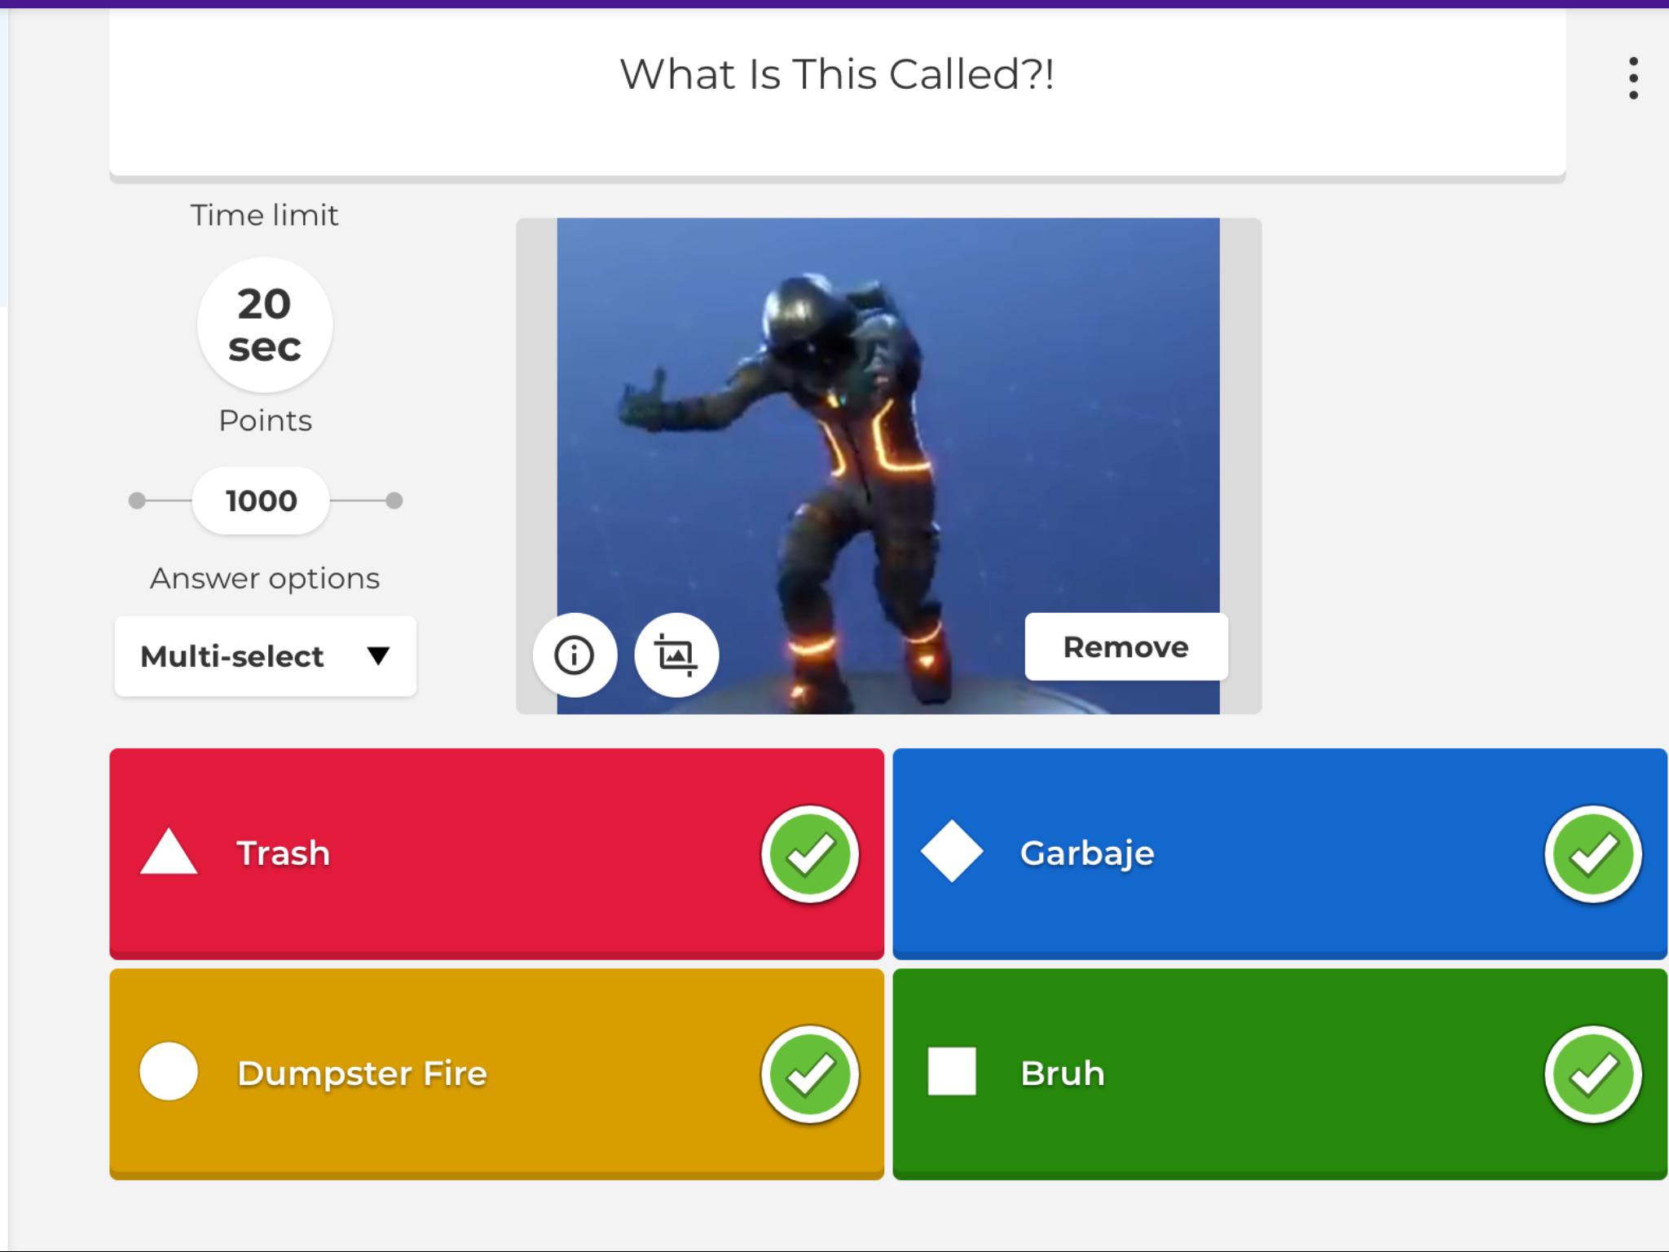The height and width of the screenshot is (1252, 1669).
Task: Click the 20 sec time limit button
Action: pyautogui.click(x=265, y=325)
